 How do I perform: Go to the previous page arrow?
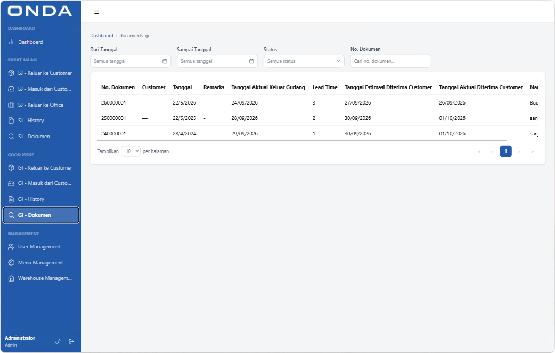click(492, 151)
